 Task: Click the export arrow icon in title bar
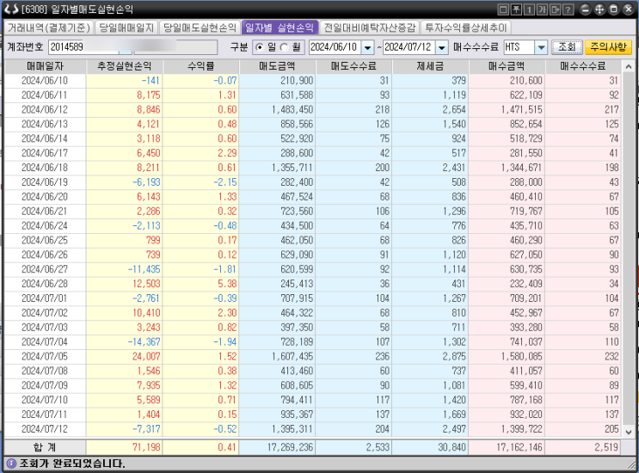coord(555,9)
